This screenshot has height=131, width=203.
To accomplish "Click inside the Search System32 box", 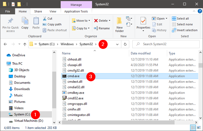I will [166, 44].
